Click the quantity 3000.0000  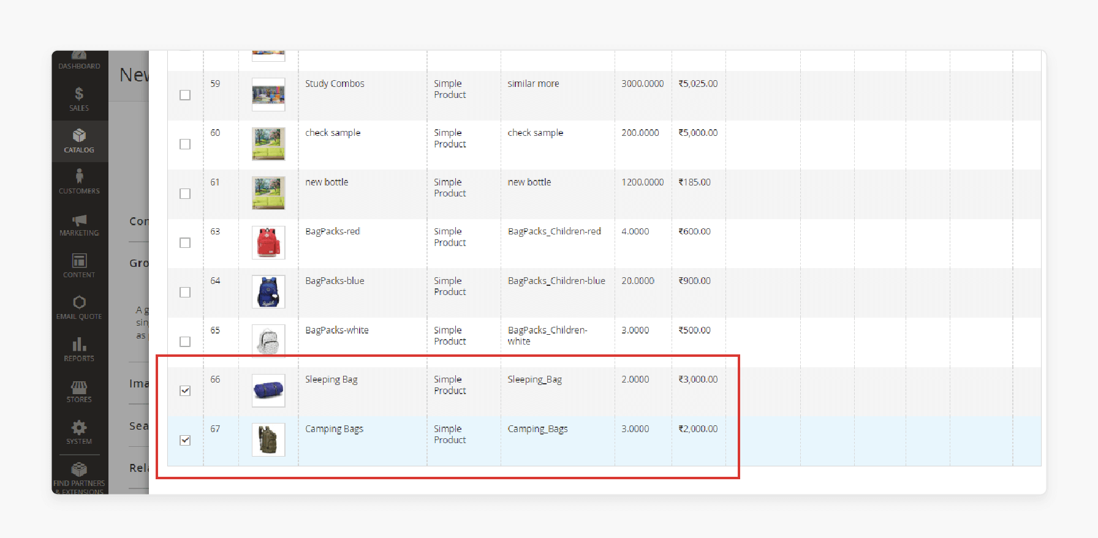coord(642,84)
